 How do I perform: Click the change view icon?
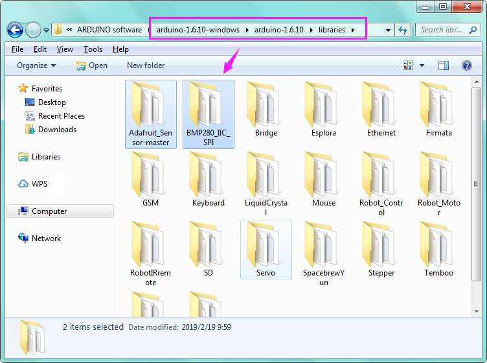click(407, 65)
